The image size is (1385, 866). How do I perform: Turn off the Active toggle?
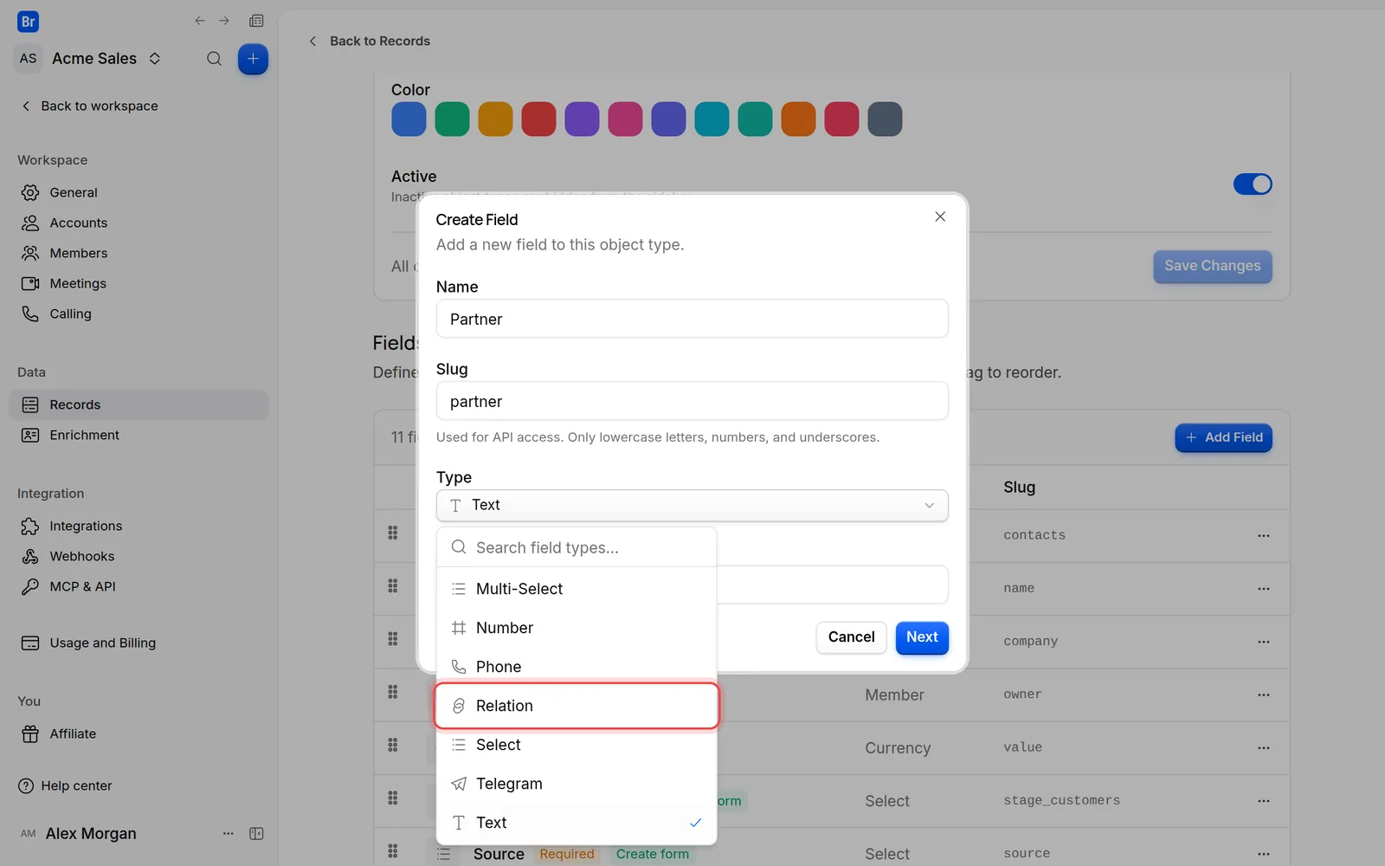point(1253,184)
